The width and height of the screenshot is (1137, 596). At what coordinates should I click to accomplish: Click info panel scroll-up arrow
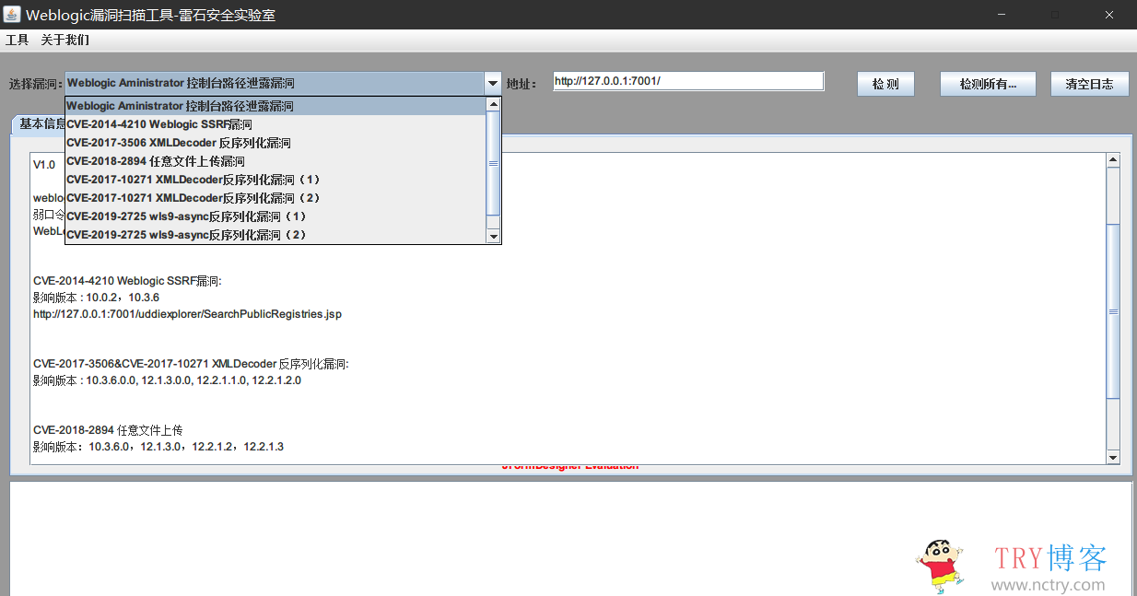coord(1113,160)
